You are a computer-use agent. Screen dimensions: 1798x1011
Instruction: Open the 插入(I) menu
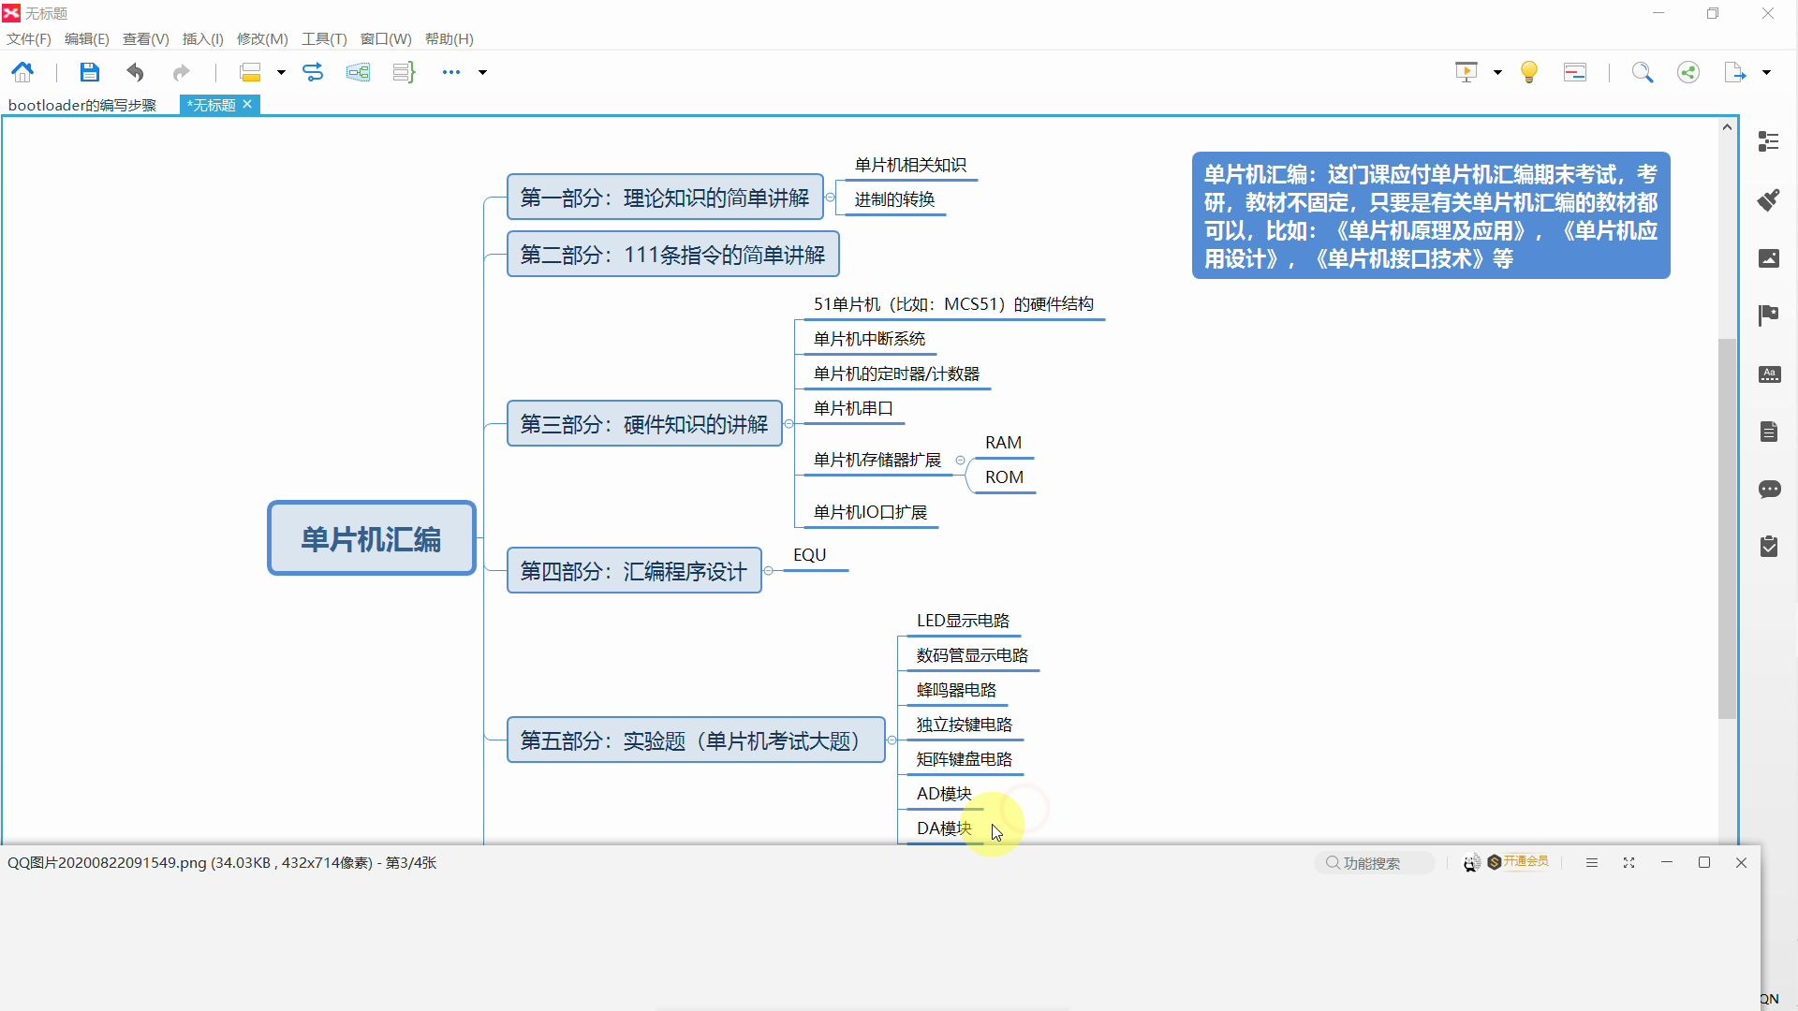[x=203, y=38]
